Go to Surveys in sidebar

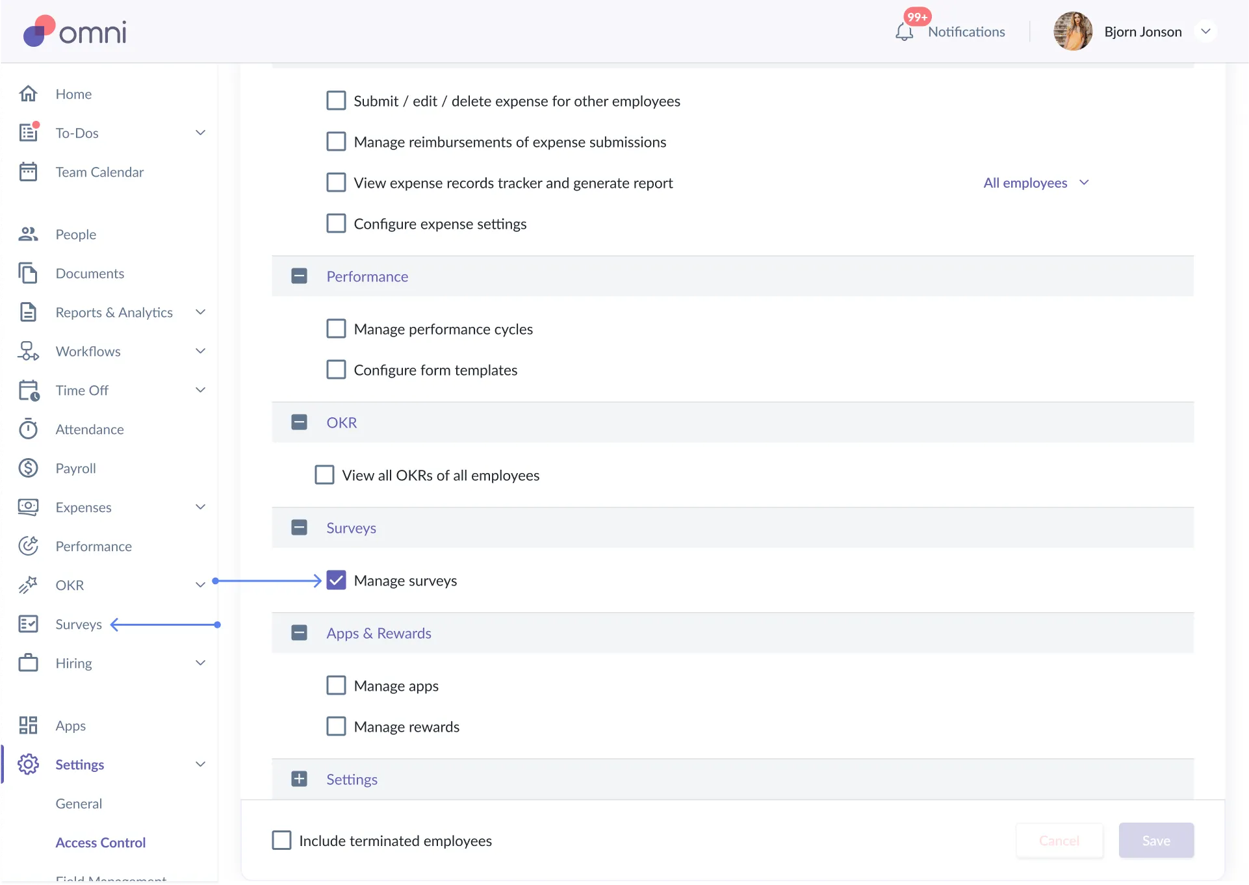(x=79, y=624)
